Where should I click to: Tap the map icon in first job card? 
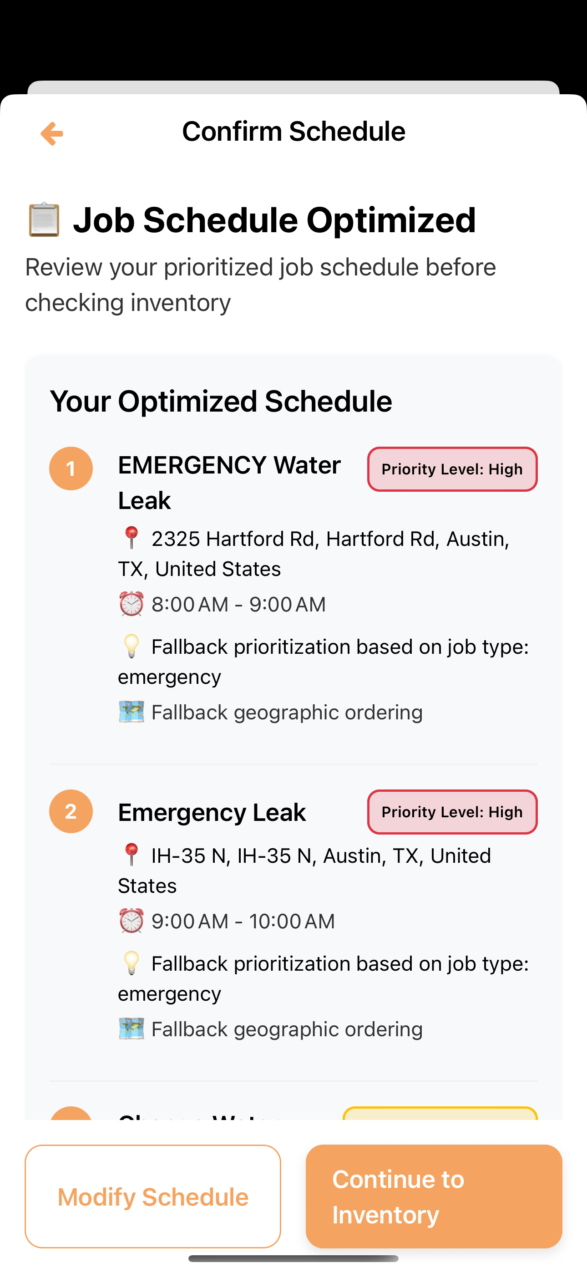point(132,712)
